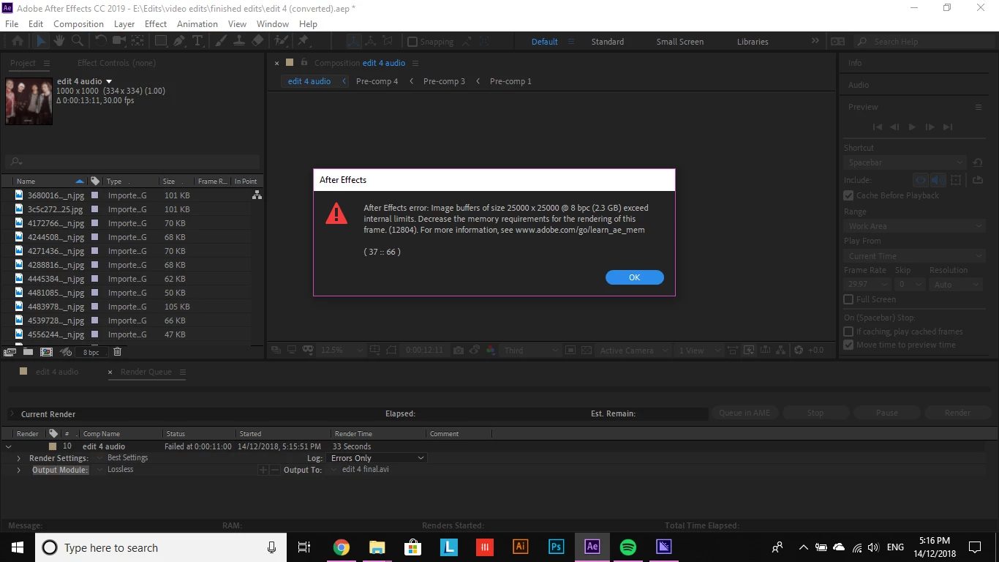999x562 pixels.
Task: Enable the Full Screen checkbox
Action: coord(848,299)
